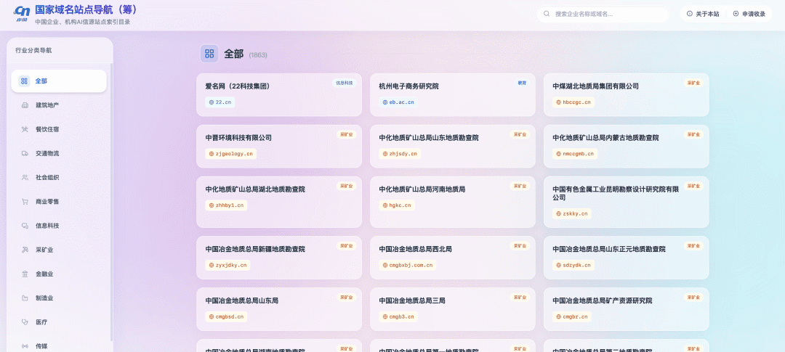Click the globe icon next to 22.cn
Image resolution: width=785 pixels, height=352 pixels.
(x=212, y=102)
